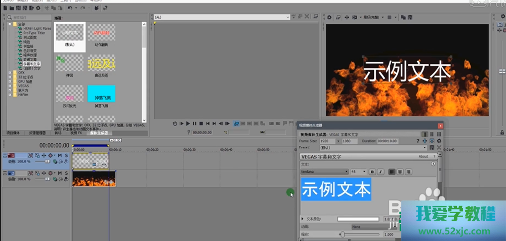The height and width of the screenshot is (241, 506).
Task: Switch to the 视频 FX tab
Action: point(76,133)
